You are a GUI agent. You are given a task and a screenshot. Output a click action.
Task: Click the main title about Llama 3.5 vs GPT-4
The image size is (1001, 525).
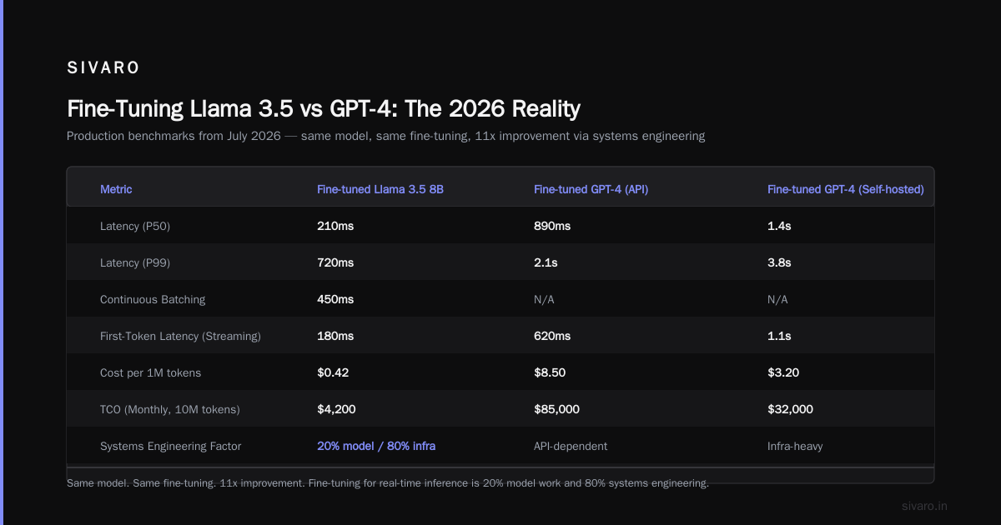pos(324,109)
